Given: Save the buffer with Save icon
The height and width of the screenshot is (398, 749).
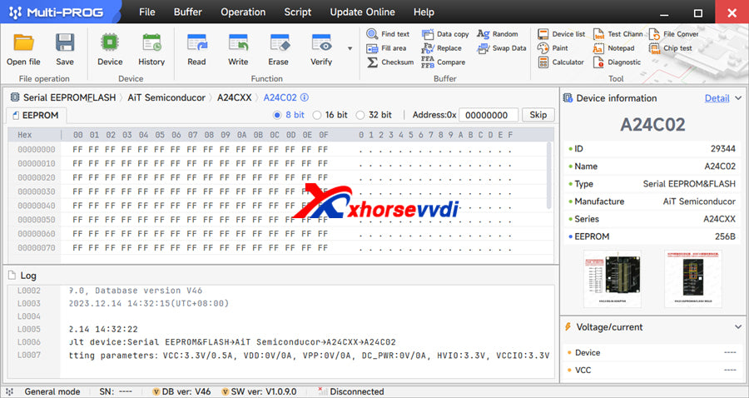Looking at the screenshot, I should click(x=64, y=49).
